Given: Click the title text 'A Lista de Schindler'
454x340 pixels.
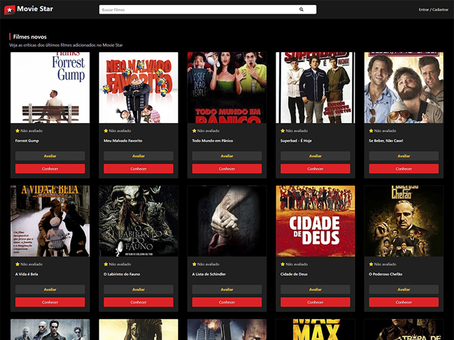Looking at the screenshot, I should pyautogui.click(x=209, y=274).
